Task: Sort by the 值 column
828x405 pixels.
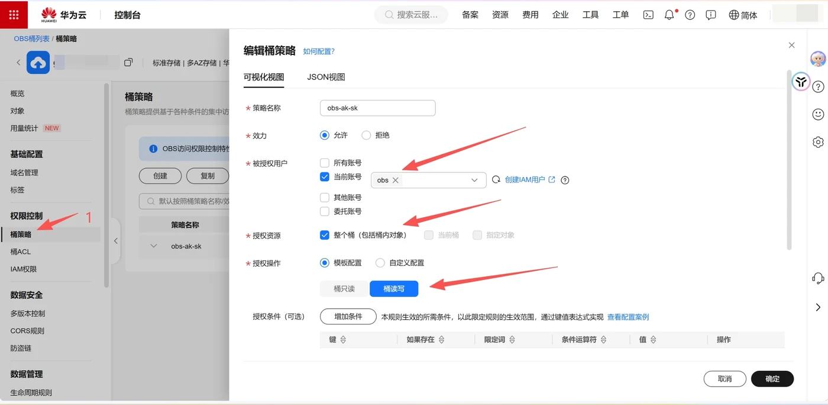Action: pos(653,339)
